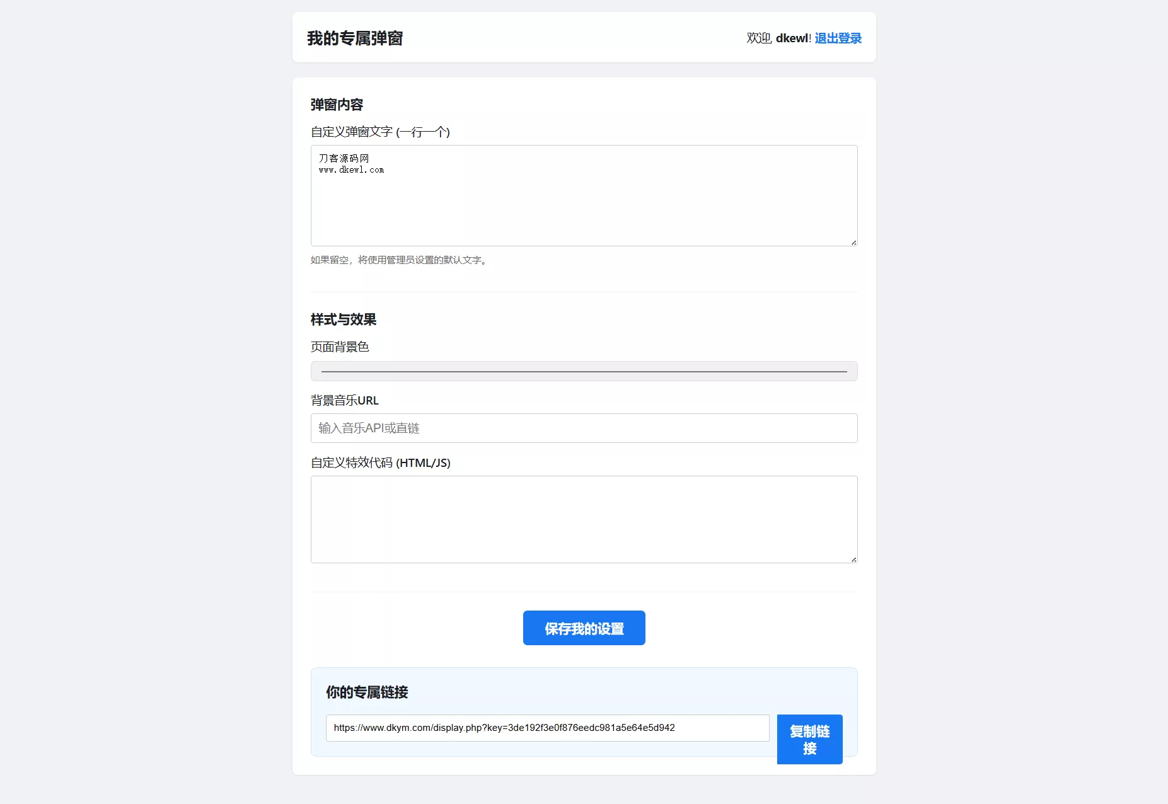Click the 页面背景色 label
This screenshot has height=804, width=1168.
click(340, 347)
